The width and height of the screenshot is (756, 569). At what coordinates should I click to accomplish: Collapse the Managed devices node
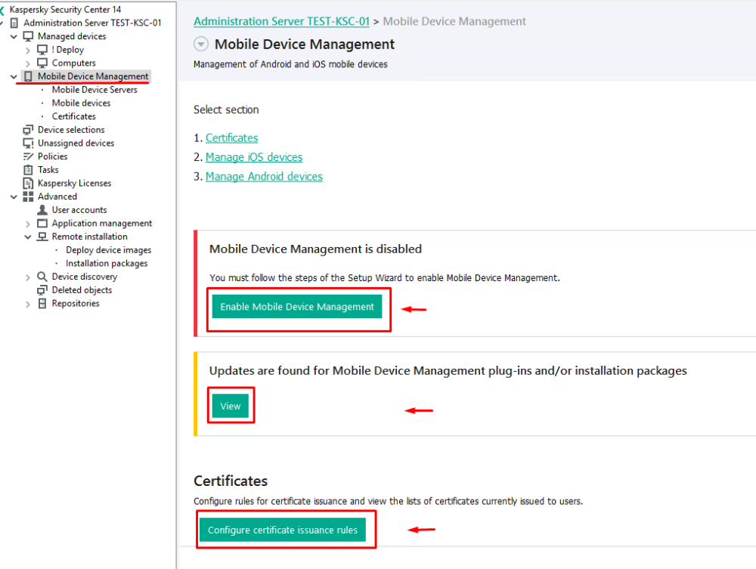(x=14, y=36)
